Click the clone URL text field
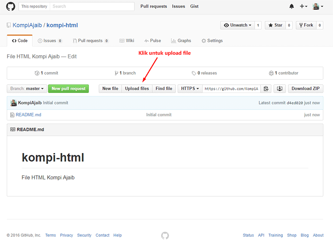This screenshot has height=246, width=333. [x=231, y=89]
